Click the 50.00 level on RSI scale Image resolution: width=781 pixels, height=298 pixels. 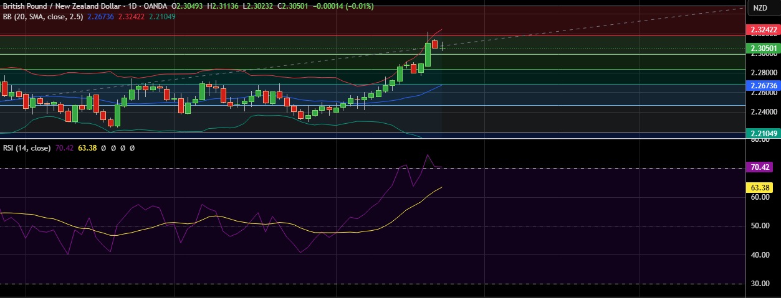[x=763, y=226]
